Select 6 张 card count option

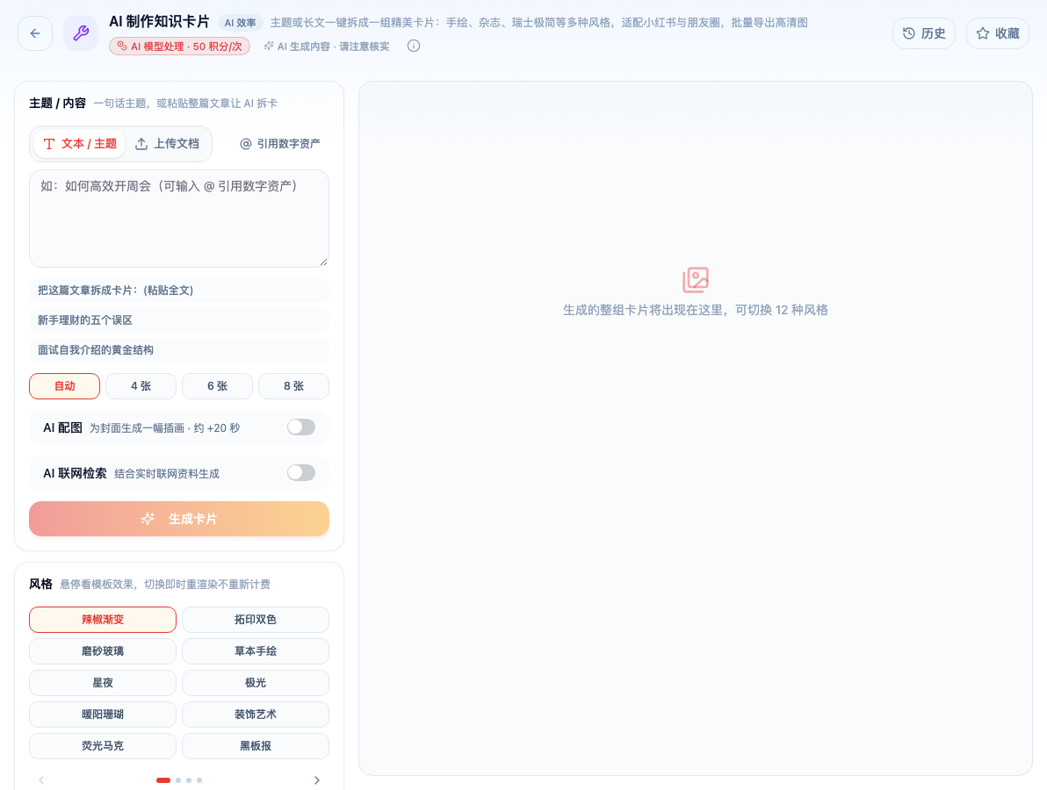(x=217, y=386)
